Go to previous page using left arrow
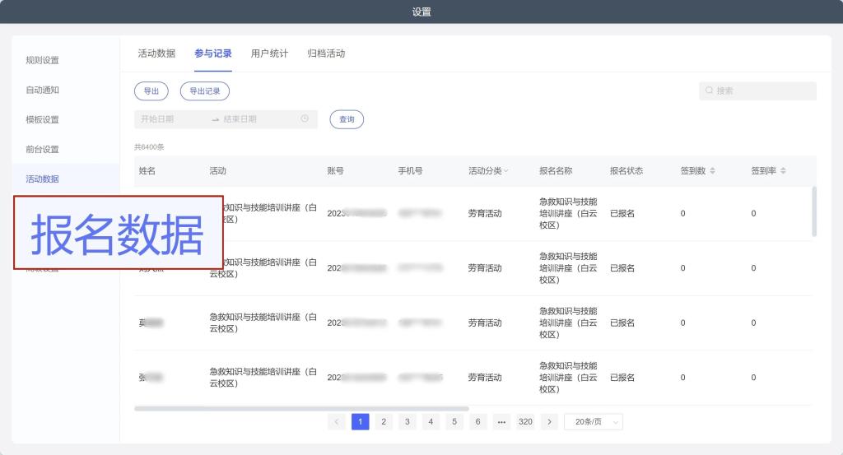The height and width of the screenshot is (455, 843). [336, 421]
